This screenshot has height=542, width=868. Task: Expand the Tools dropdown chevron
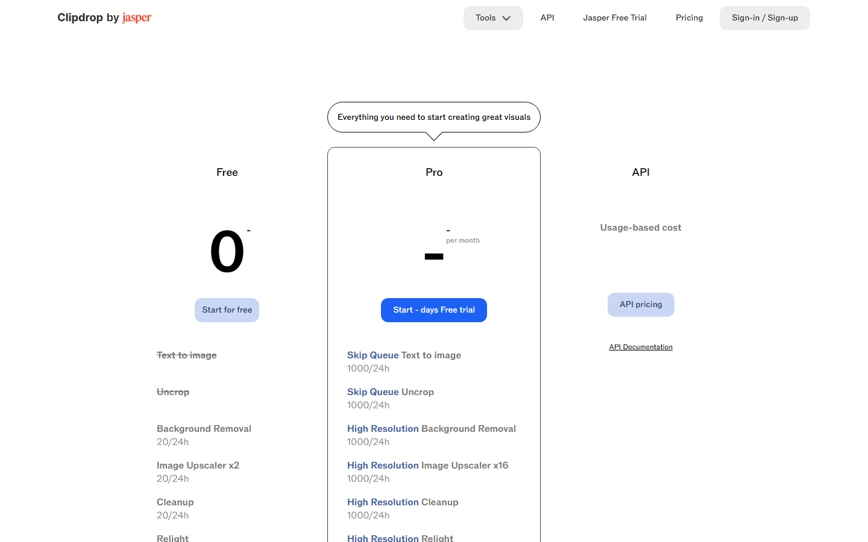506,18
